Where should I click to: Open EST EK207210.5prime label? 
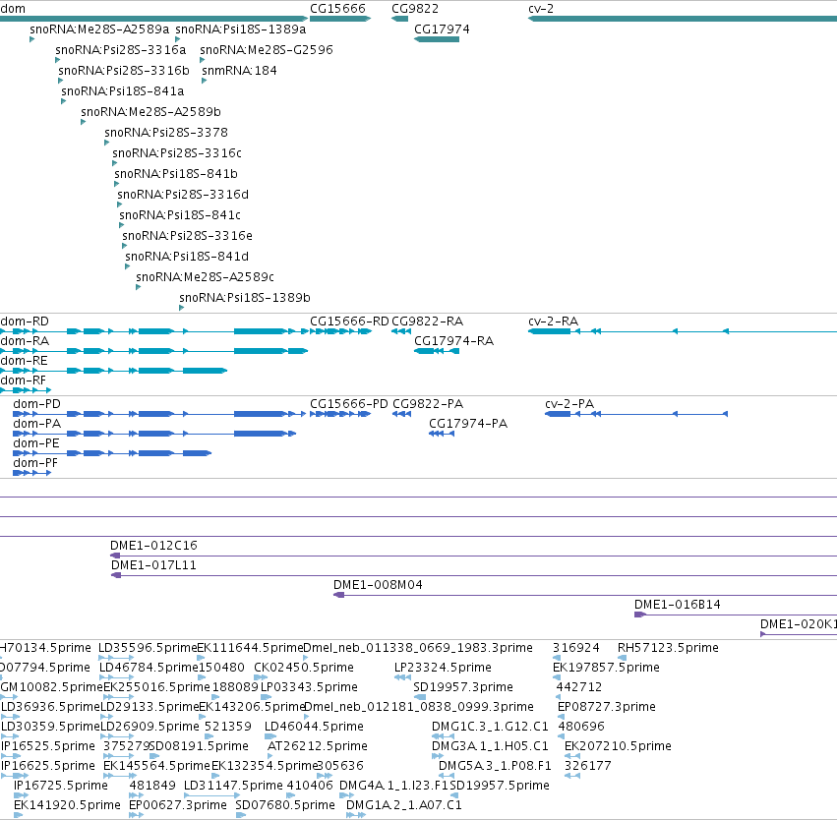tap(618, 746)
